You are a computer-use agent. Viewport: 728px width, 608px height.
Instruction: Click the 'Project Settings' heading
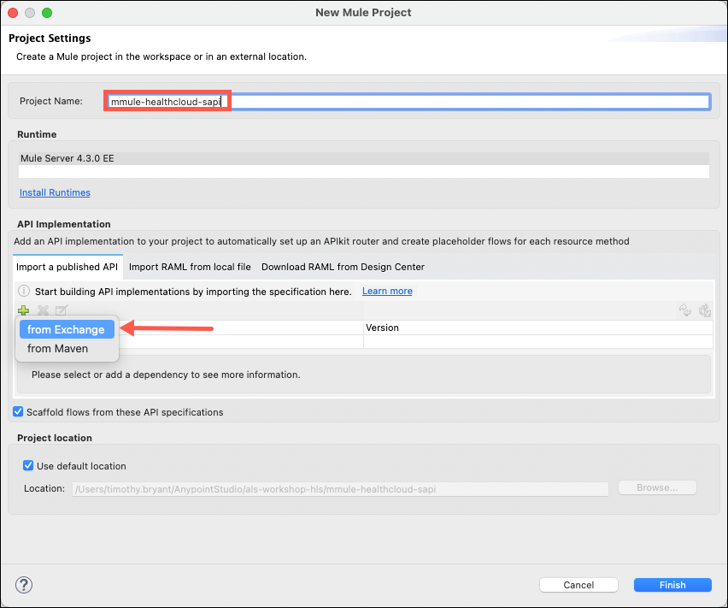click(50, 38)
